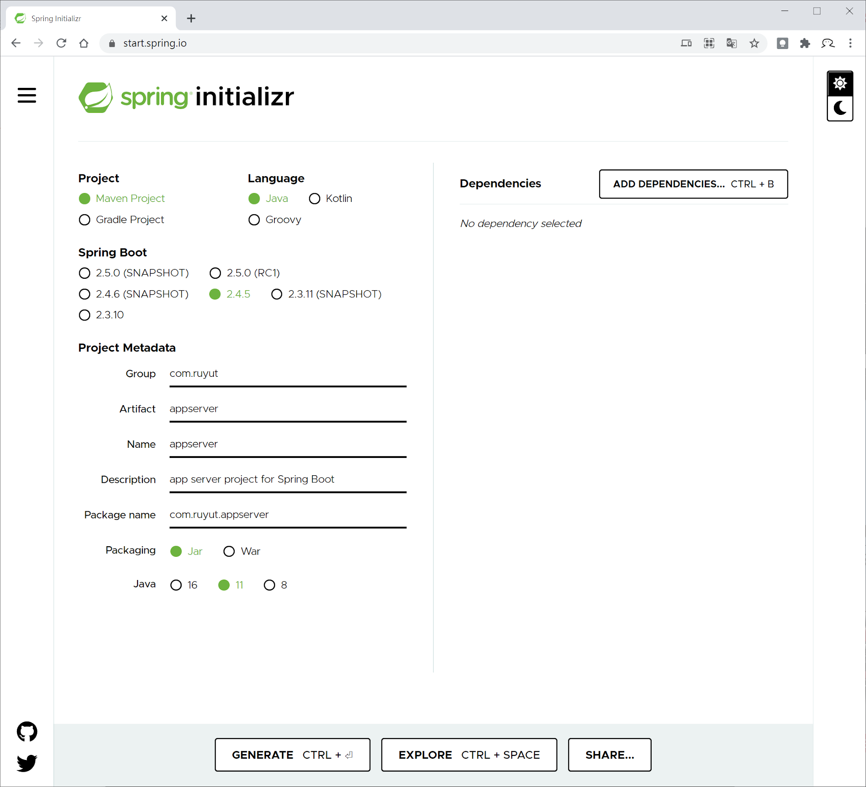Switch to light theme sun icon
866x787 pixels.
coord(839,83)
